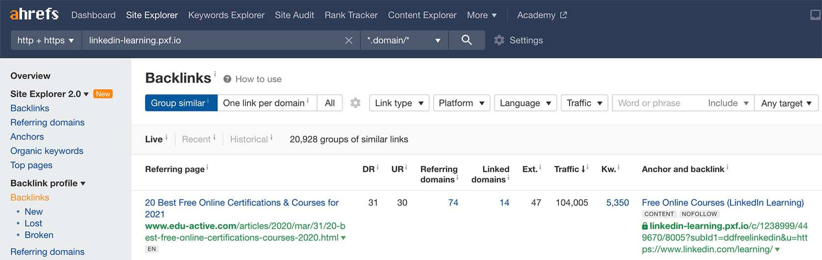
Task: Open Broken backlinks in the sidebar
Action: (x=39, y=235)
